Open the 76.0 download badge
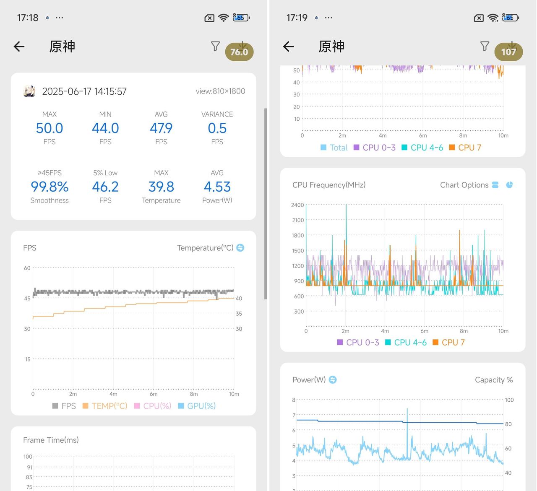 239,51
